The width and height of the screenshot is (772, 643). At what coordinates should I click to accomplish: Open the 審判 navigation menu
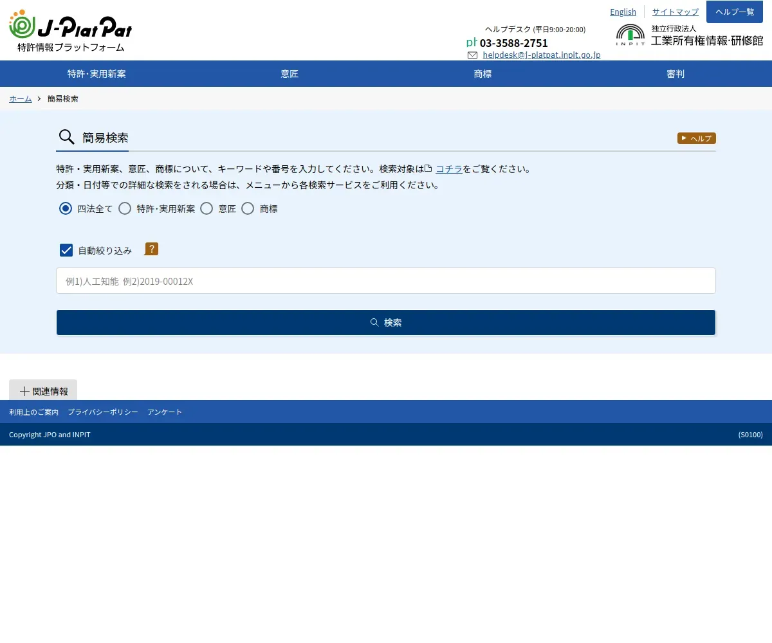click(675, 74)
